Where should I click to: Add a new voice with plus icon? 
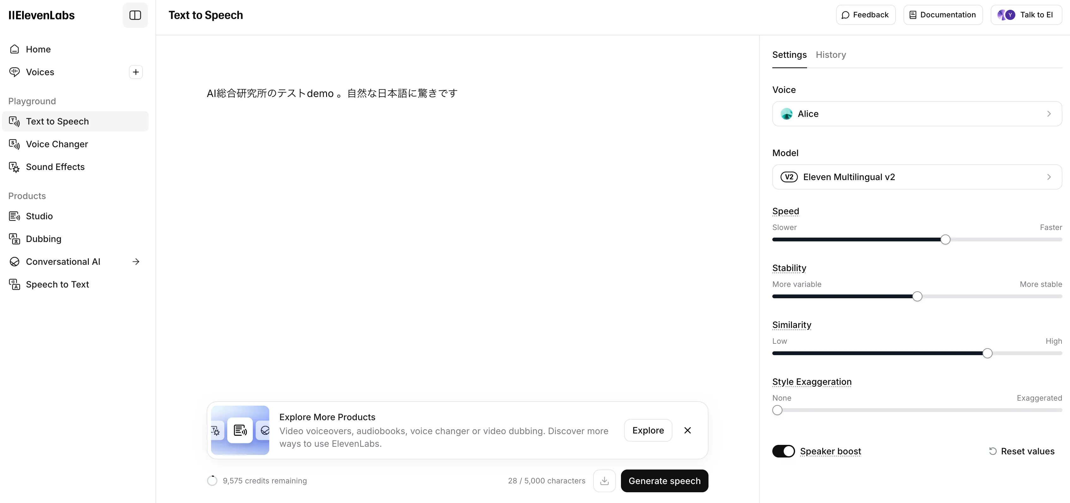[x=136, y=72]
